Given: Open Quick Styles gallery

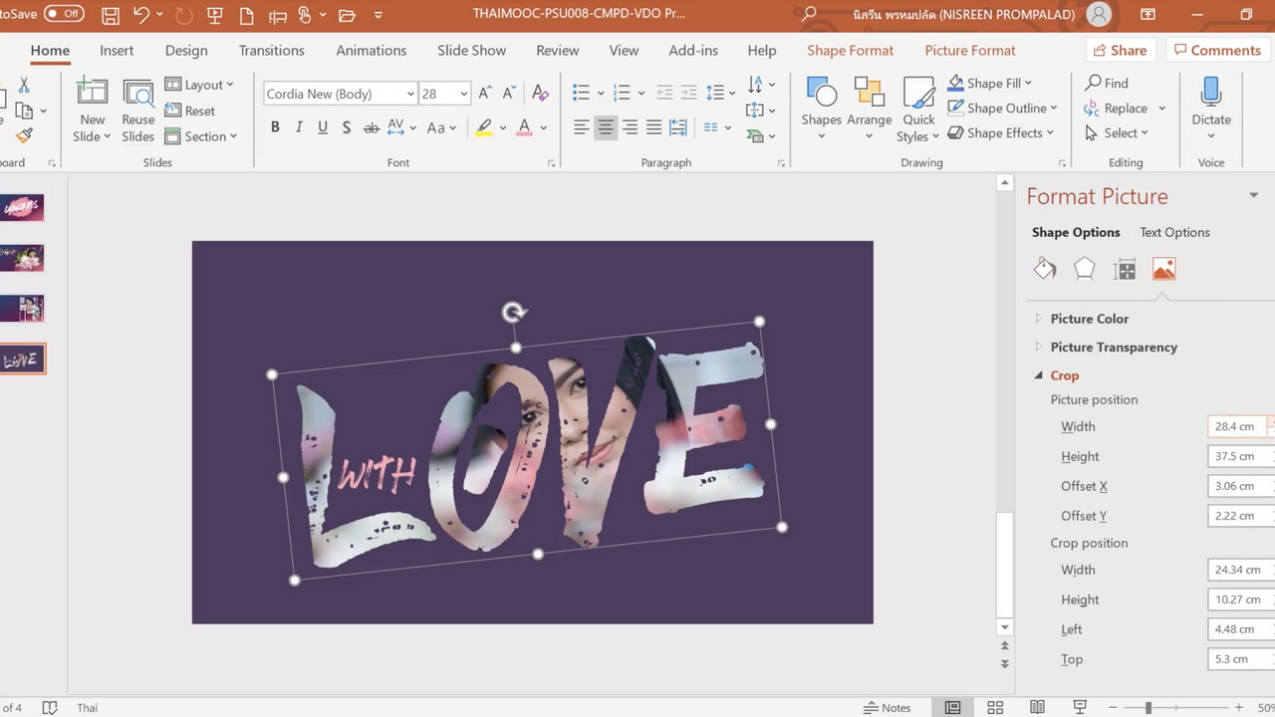Looking at the screenshot, I should (x=917, y=110).
